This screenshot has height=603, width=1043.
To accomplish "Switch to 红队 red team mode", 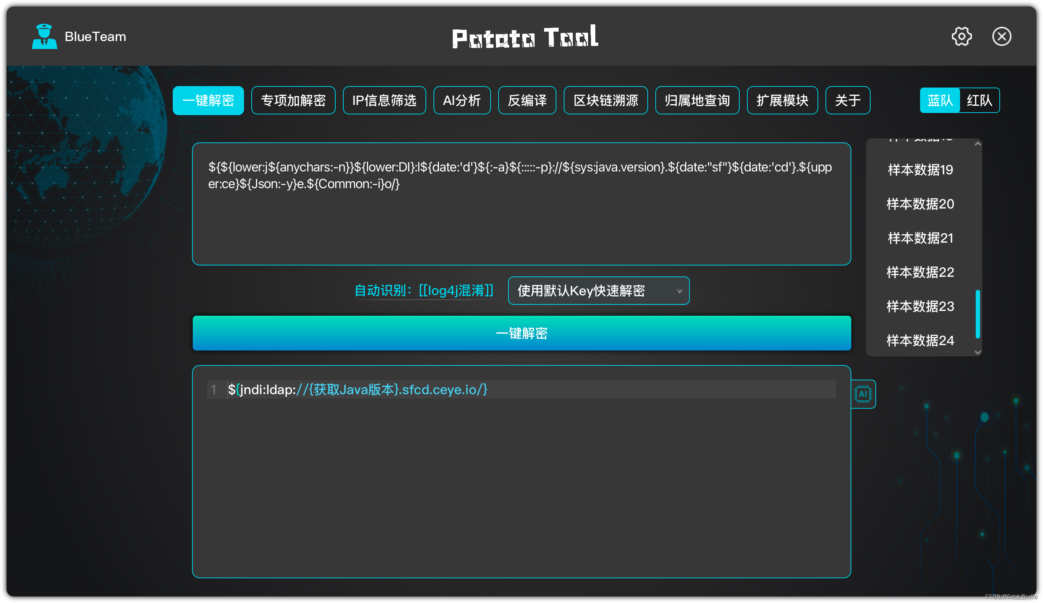I will pyautogui.click(x=979, y=100).
